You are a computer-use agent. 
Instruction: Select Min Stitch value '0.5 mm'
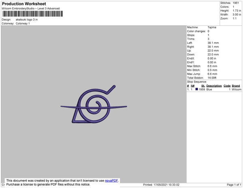point(212,70)
